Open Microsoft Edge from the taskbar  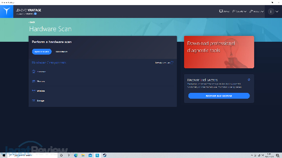click(x=76, y=155)
